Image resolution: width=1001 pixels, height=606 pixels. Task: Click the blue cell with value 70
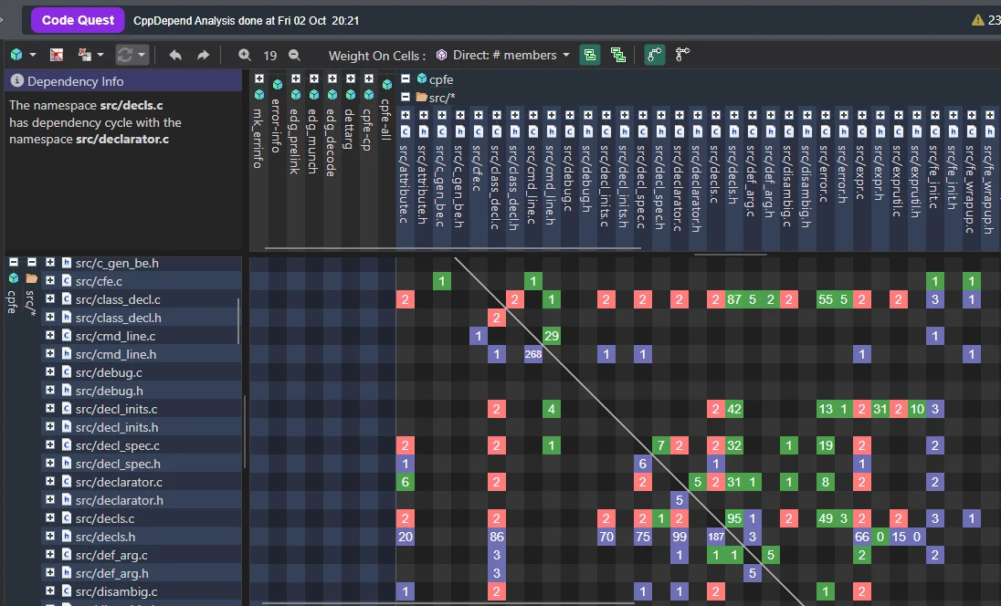pyautogui.click(x=606, y=538)
